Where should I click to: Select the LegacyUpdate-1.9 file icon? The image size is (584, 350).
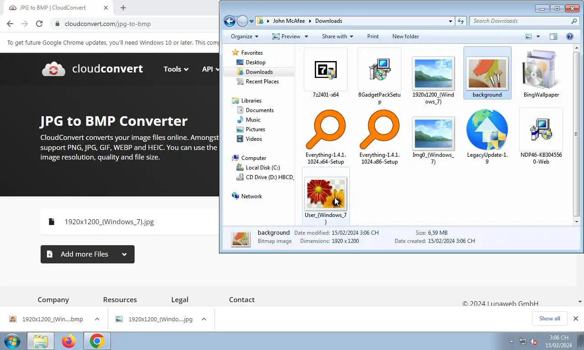(487, 130)
